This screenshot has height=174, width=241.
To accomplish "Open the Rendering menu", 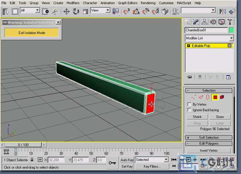I will (148, 3).
